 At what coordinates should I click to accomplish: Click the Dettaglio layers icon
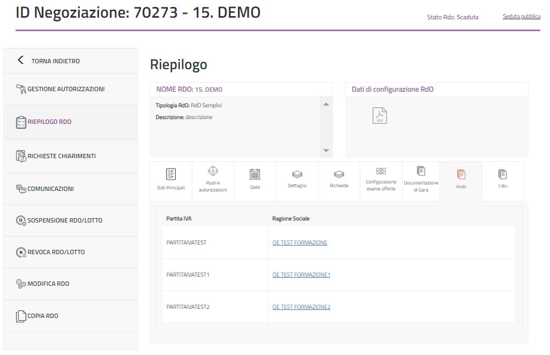[297, 174]
